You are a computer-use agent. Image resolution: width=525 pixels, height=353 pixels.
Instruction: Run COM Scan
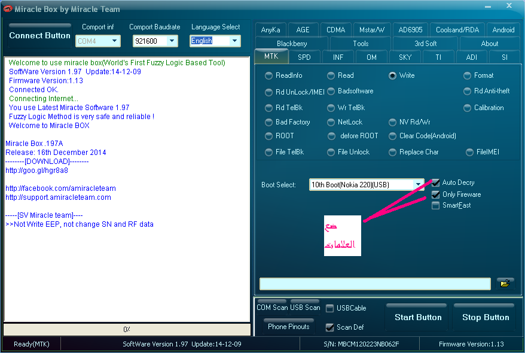tap(272, 307)
